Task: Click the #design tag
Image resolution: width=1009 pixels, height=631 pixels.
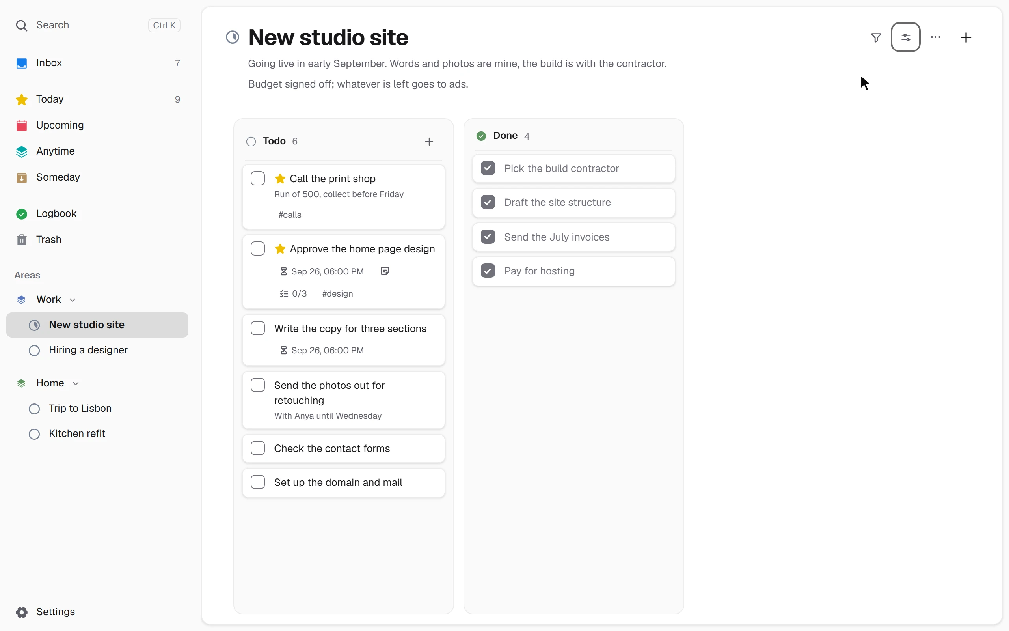Action: 337,294
